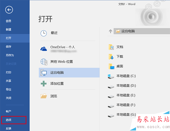Choose Save As (另存为) in sidebar
170x131 pixels.
click(10, 55)
